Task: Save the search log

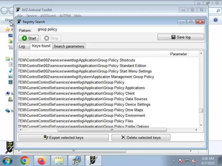Action: click(181, 37)
